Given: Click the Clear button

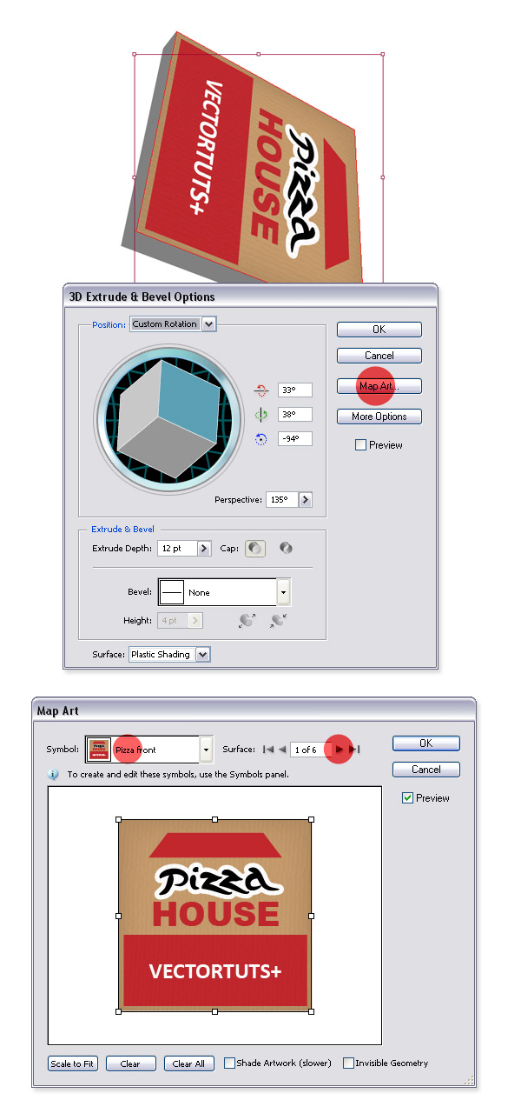Looking at the screenshot, I should click(x=130, y=1063).
